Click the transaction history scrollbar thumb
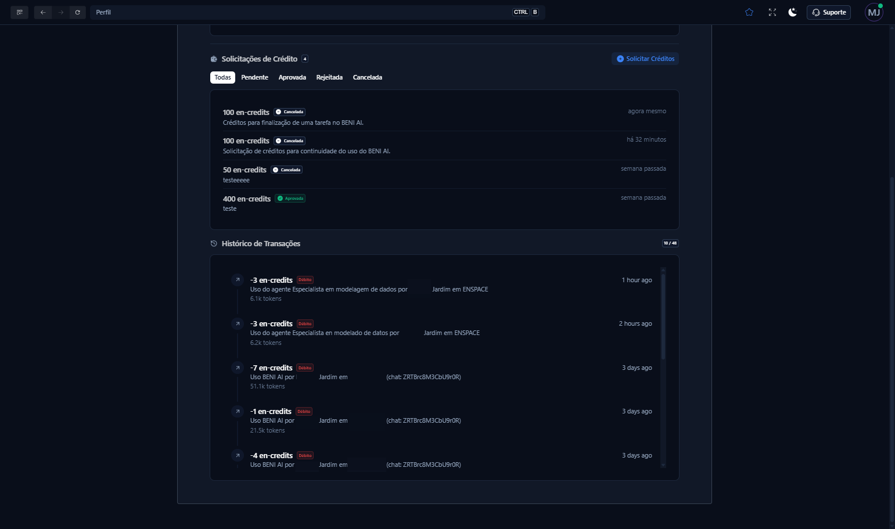895x529 pixels. [x=663, y=316]
